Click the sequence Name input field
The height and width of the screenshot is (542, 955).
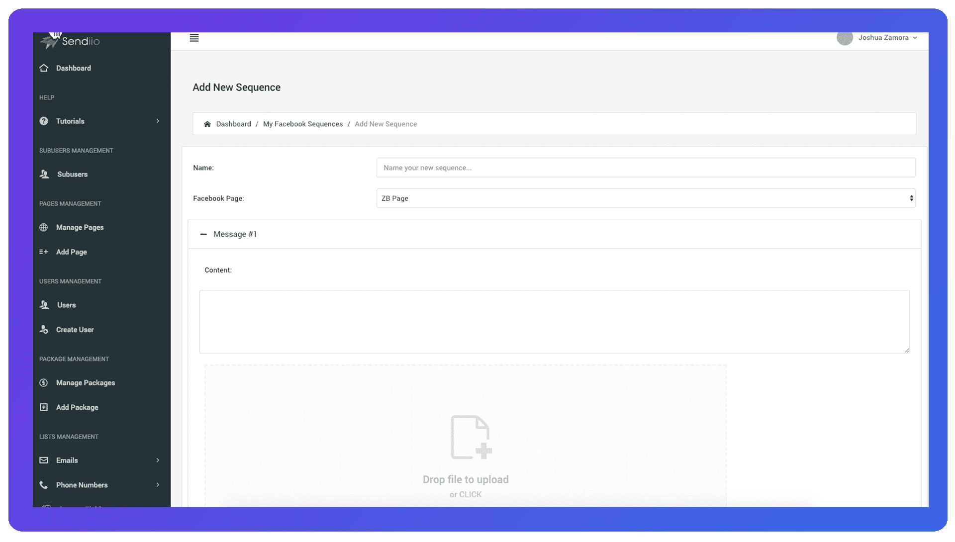point(646,168)
